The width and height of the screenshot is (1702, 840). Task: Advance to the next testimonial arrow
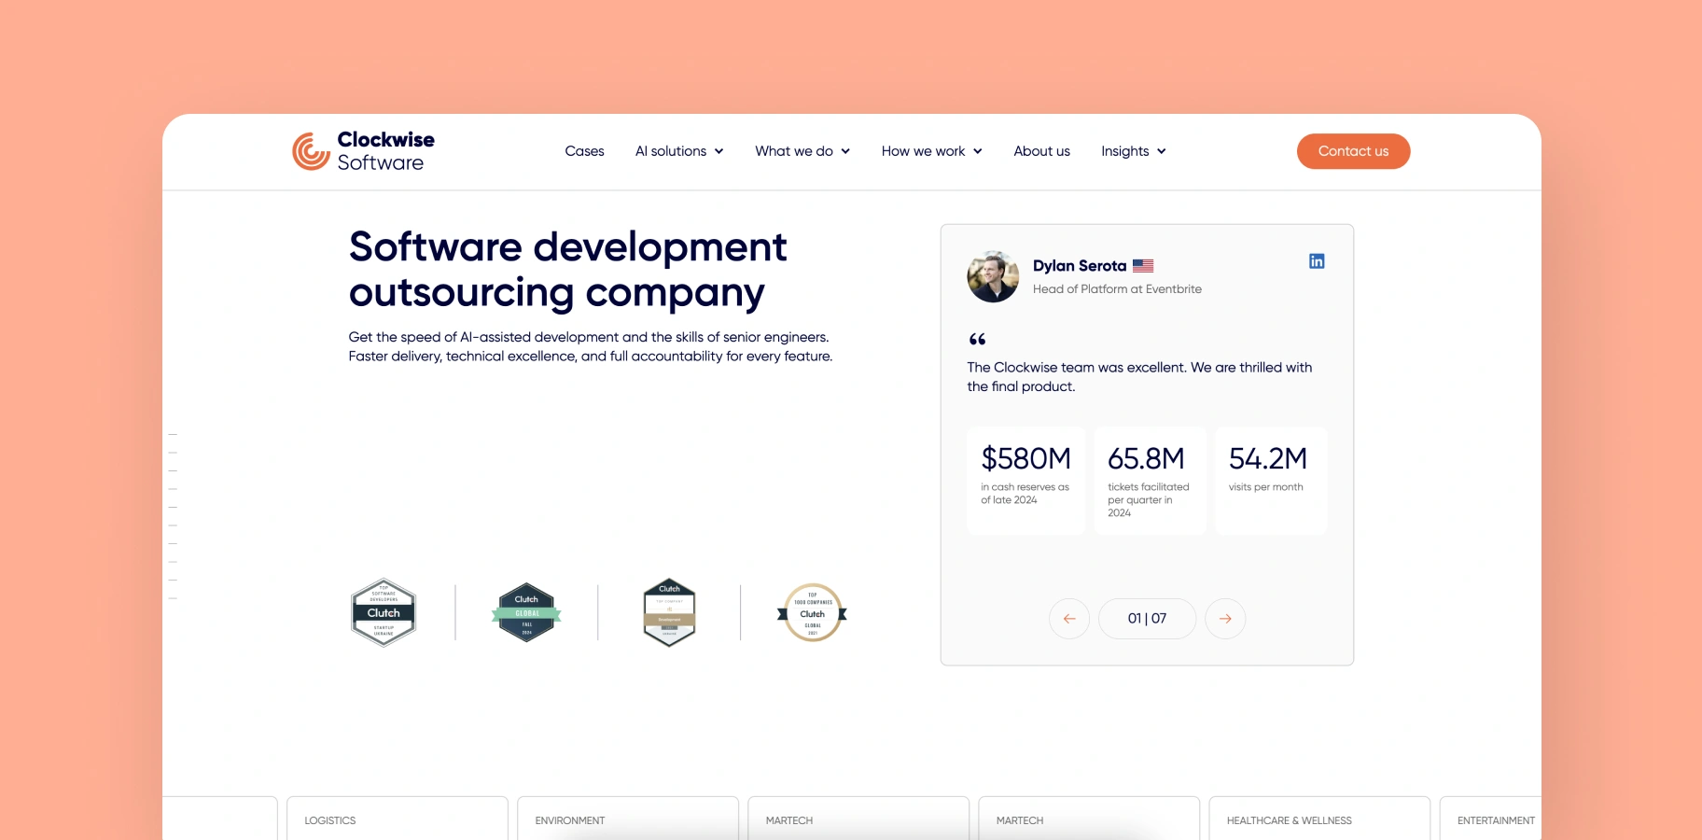pyautogui.click(x=1225, y=619)
